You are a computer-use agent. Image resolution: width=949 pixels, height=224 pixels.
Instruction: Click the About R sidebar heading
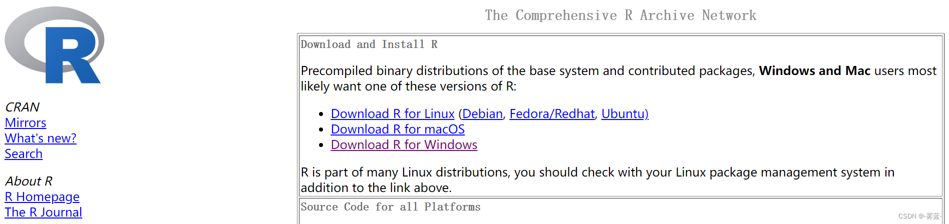click(29, 181)
